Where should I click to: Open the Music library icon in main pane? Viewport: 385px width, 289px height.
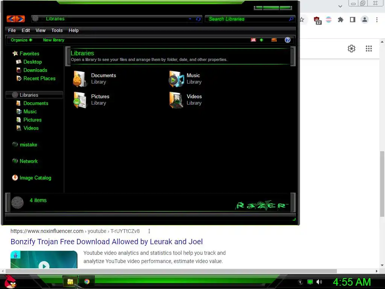pyautogui.click(x=176, y=79)
